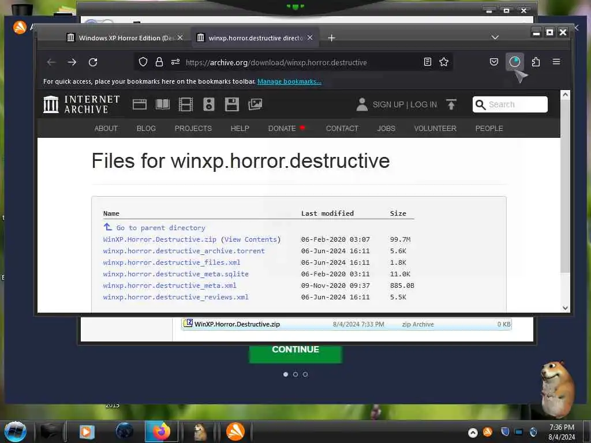Click the green CONTINUE button in Avast window
This screenshot has height=443, width=591.
[x=295, y=354]
